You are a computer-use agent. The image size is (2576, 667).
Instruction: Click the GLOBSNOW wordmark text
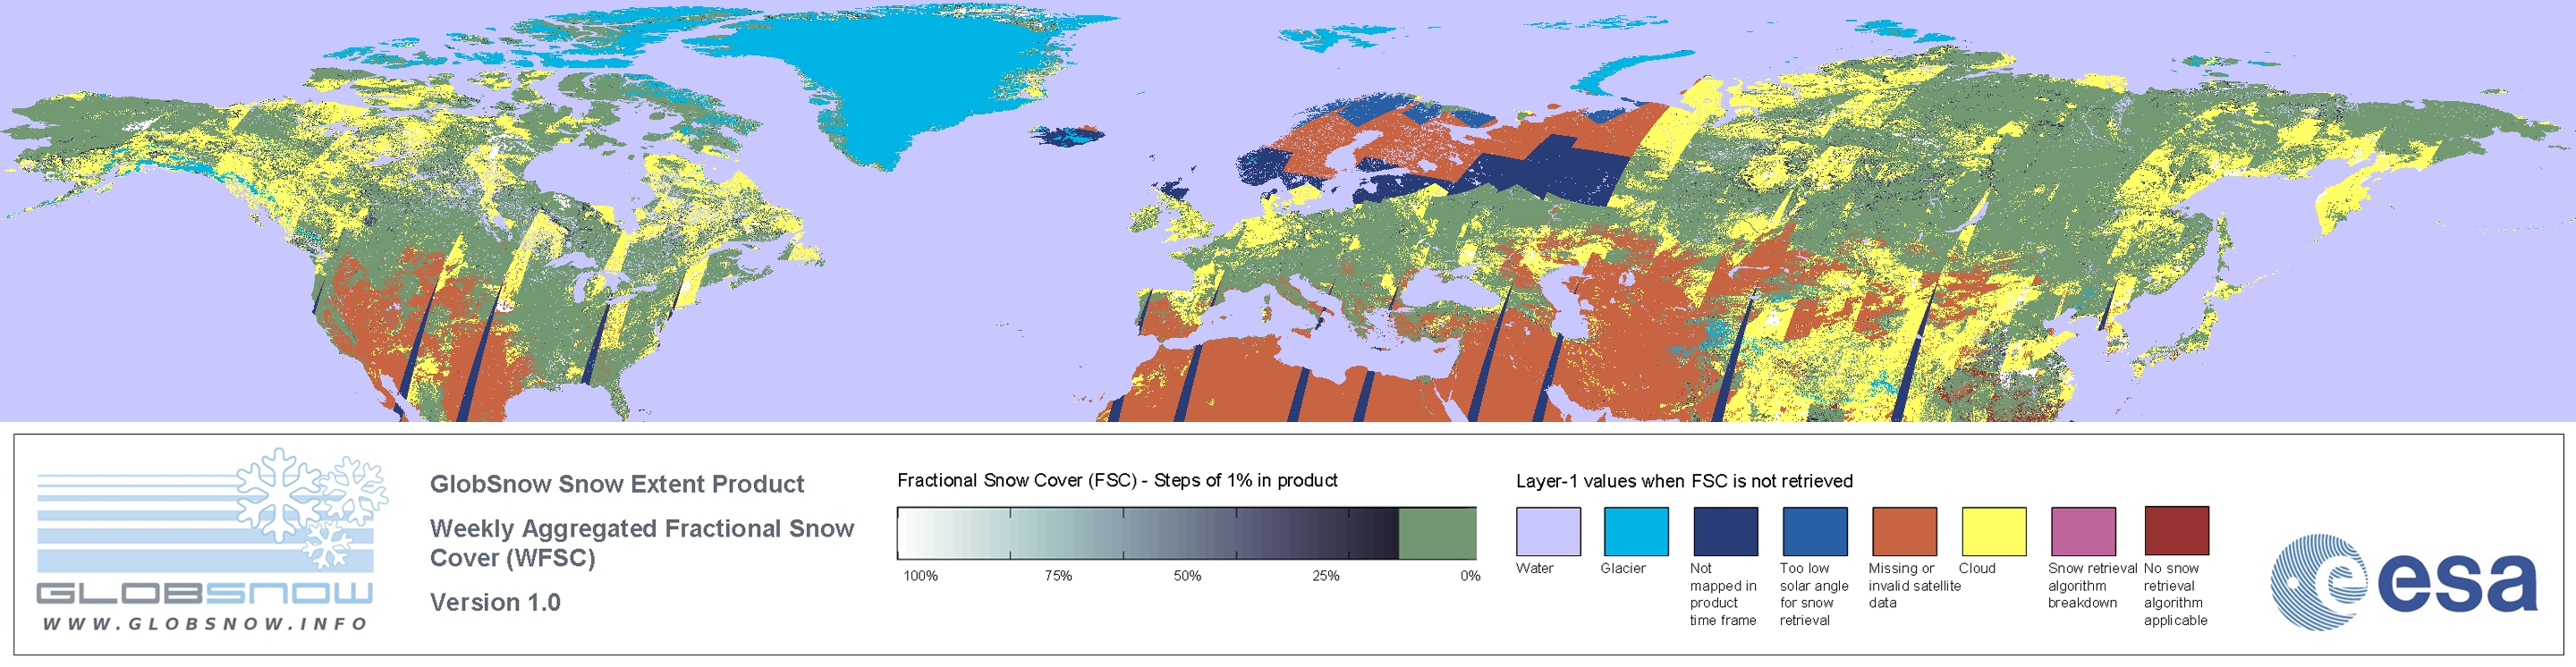tap(205, 593)
